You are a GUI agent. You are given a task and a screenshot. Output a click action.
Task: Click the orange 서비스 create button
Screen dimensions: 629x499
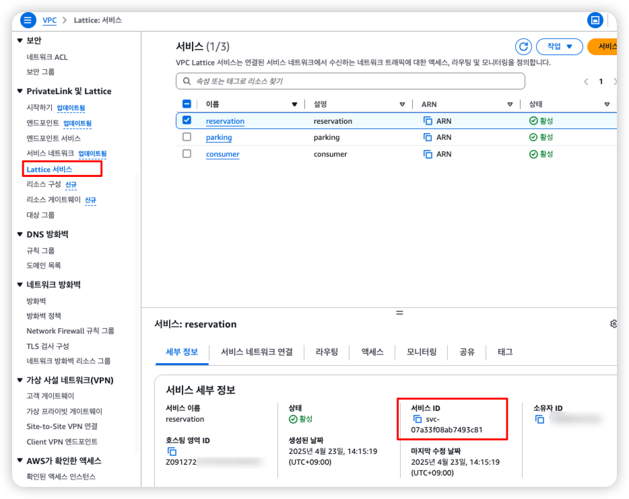click(x=602, y=47)
